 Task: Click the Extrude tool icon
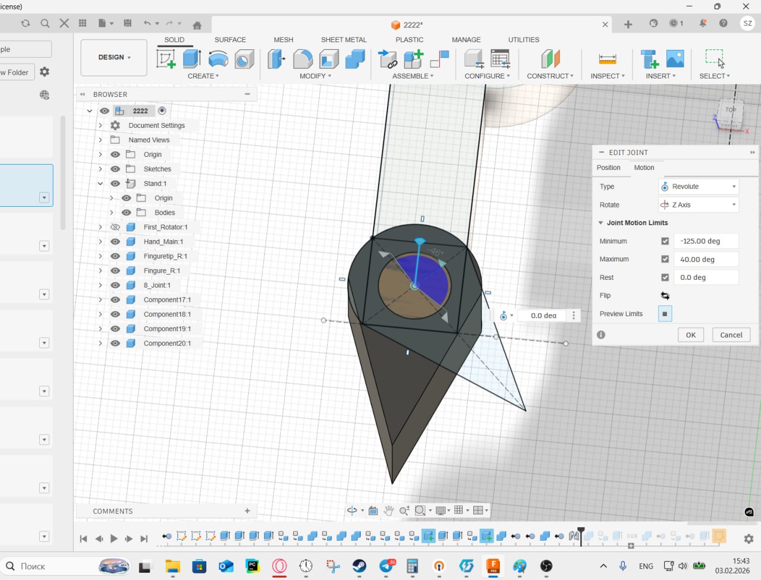(x=191, y=59)
